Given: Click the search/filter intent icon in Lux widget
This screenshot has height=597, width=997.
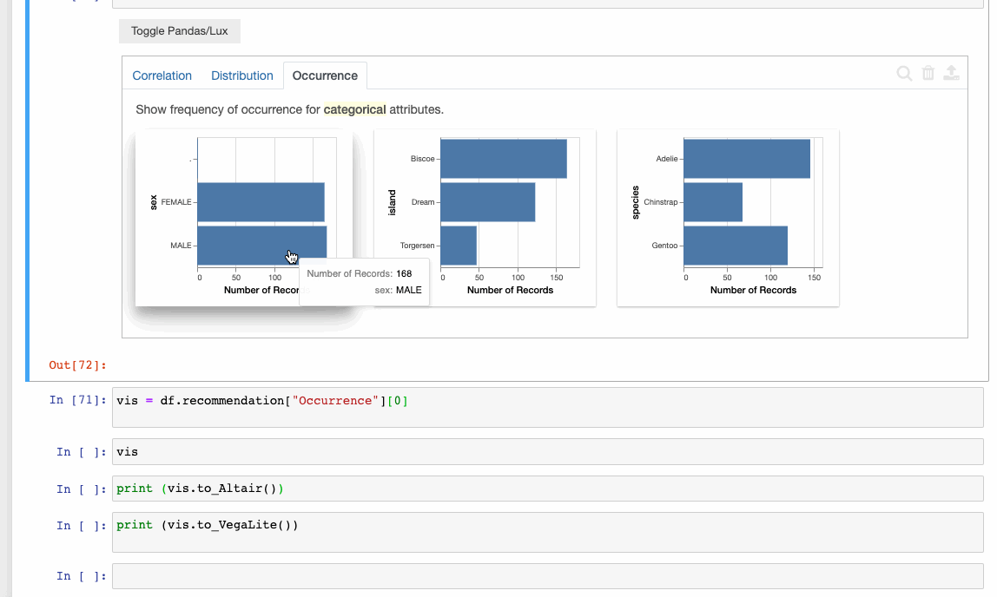Looking at the screenshot, I should coord(904,74).
